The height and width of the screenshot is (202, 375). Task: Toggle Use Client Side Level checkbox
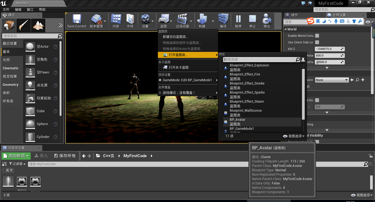(317, 42)
